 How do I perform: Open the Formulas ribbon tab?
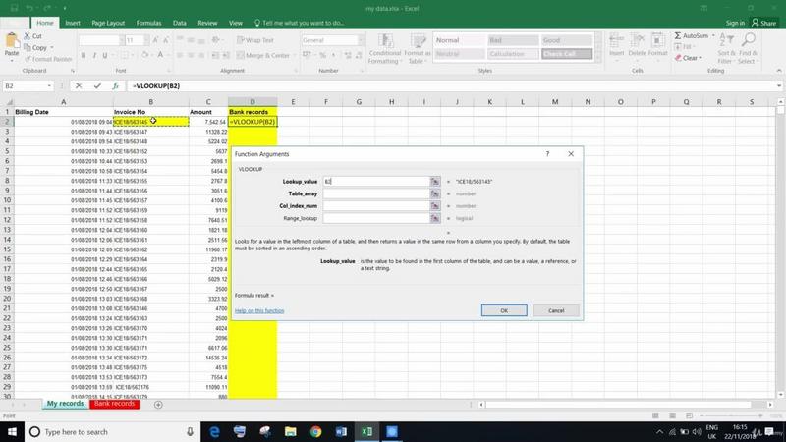pos(149,23)
